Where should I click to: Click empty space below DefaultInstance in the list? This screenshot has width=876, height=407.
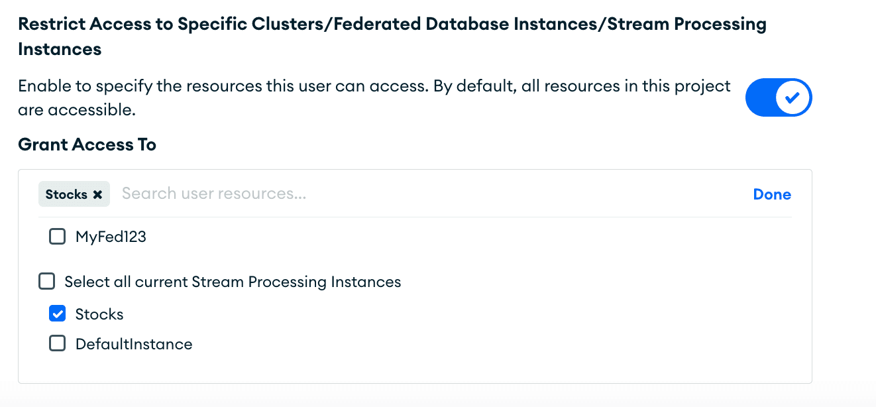pyautogui.click(x=398, y=368)
